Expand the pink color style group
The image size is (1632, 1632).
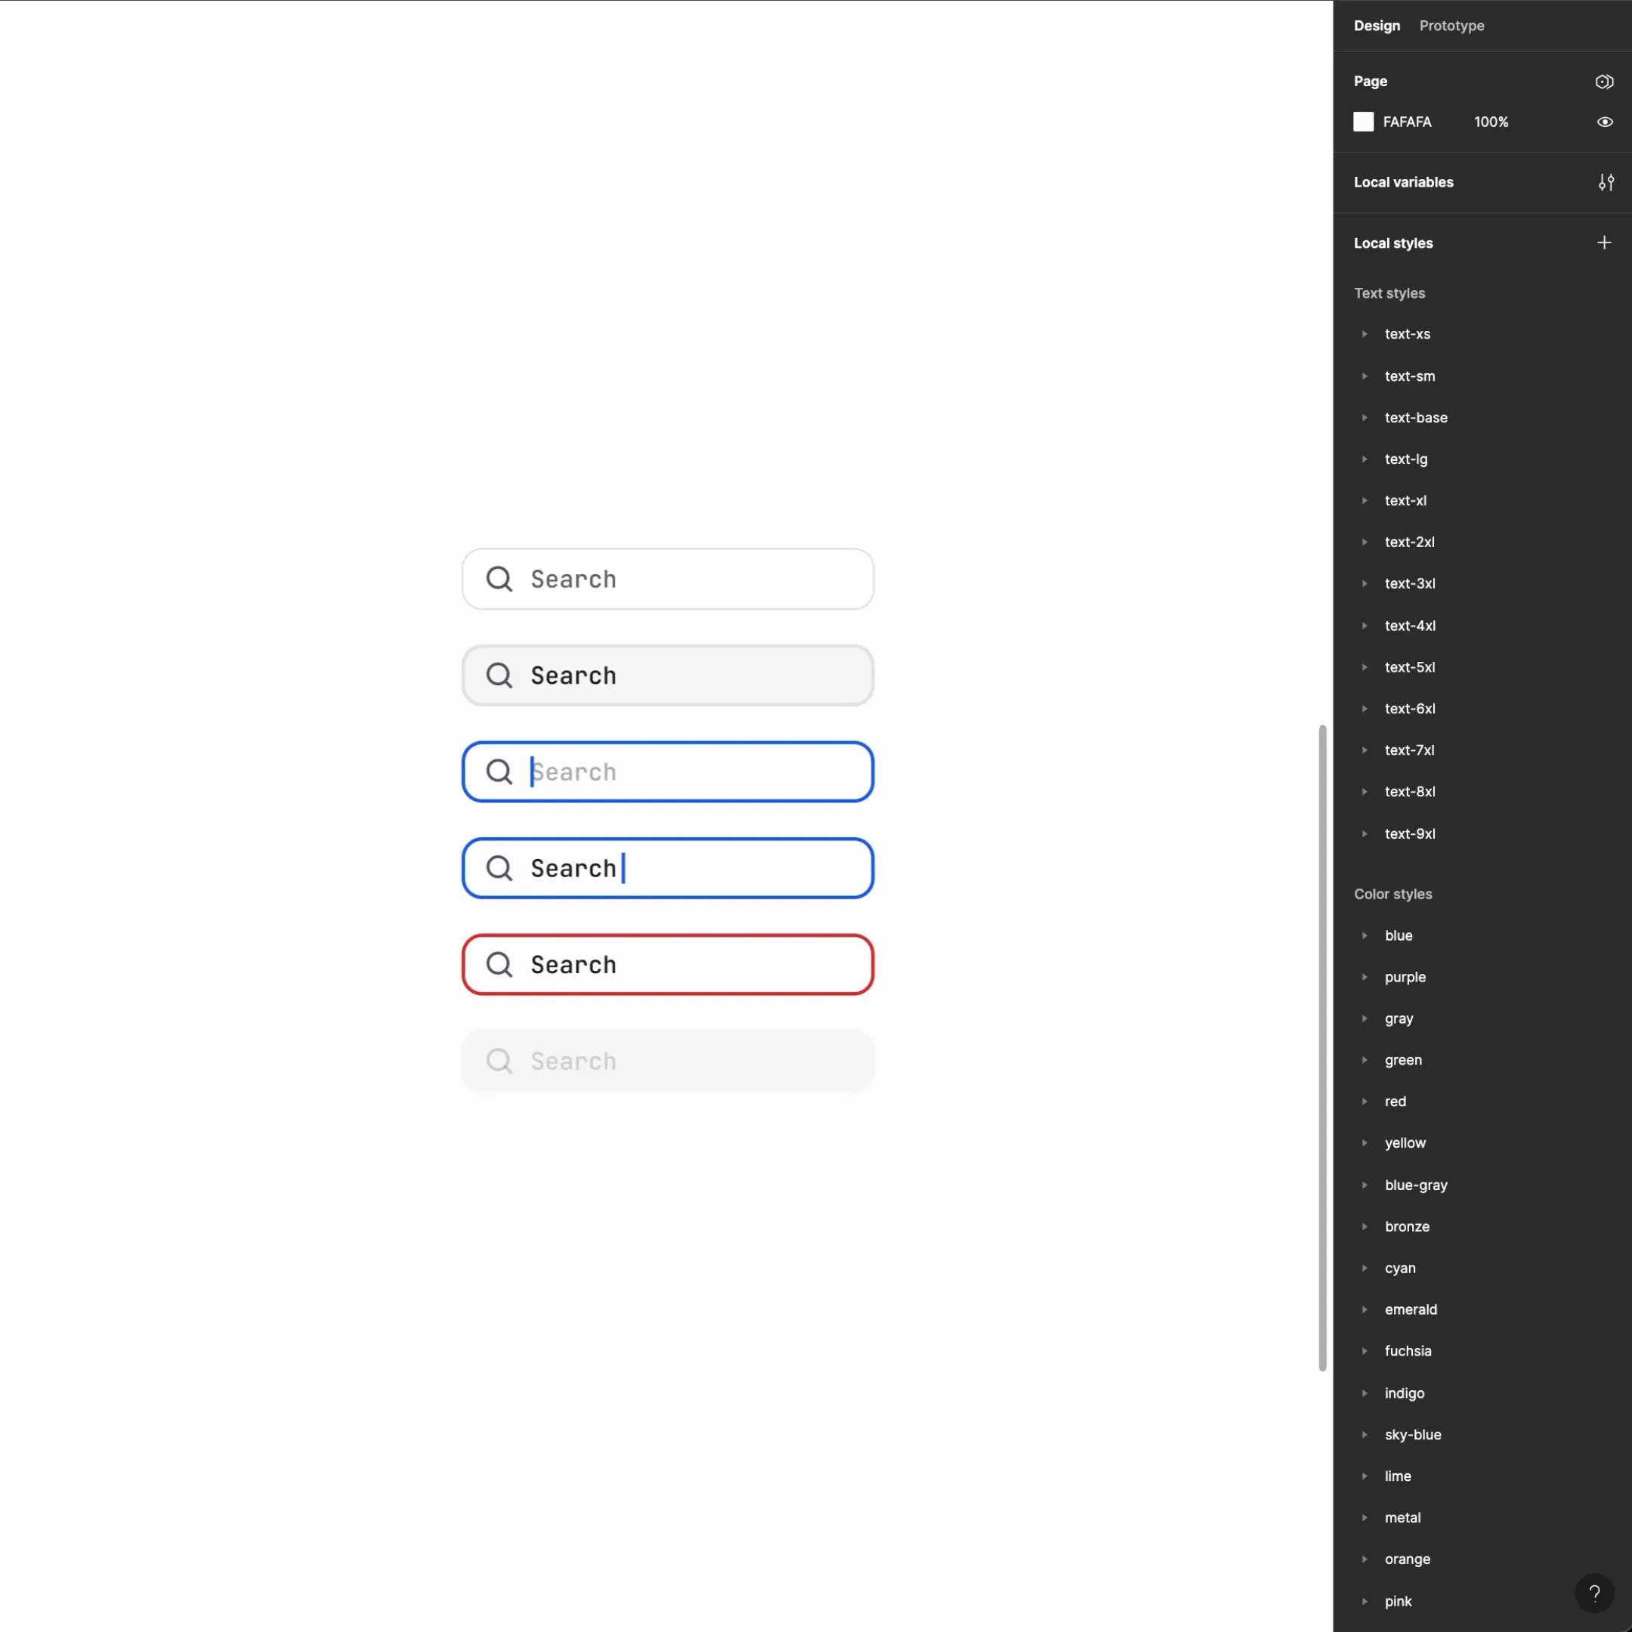(x=1365, y=1600)
